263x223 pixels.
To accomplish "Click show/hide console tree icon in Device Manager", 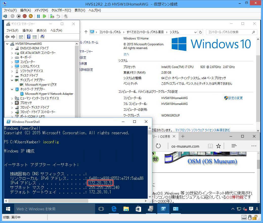I will click(21, 37).
